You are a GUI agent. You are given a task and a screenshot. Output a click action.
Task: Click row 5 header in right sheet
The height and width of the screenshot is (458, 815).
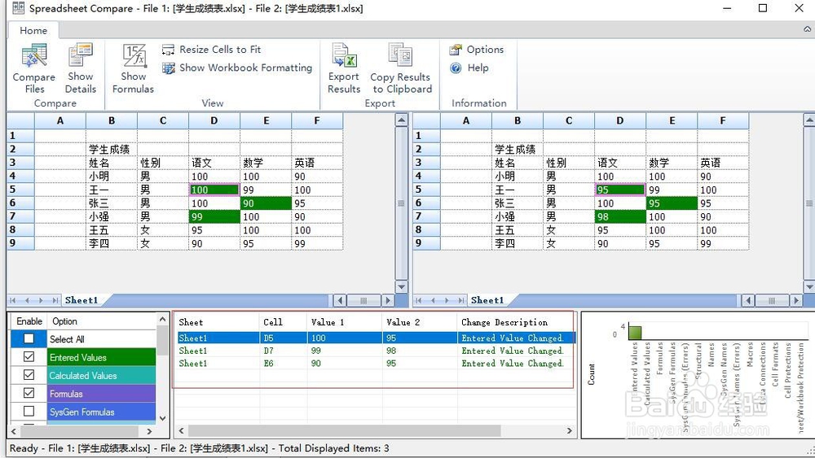(x=426, y=190)
